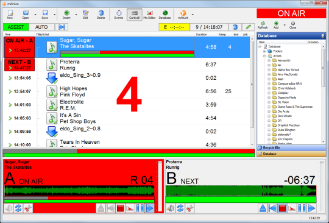Open the dropdown arrow next to Open
Viewport: 329px width, 223px height.
click(x=35, y=15)
